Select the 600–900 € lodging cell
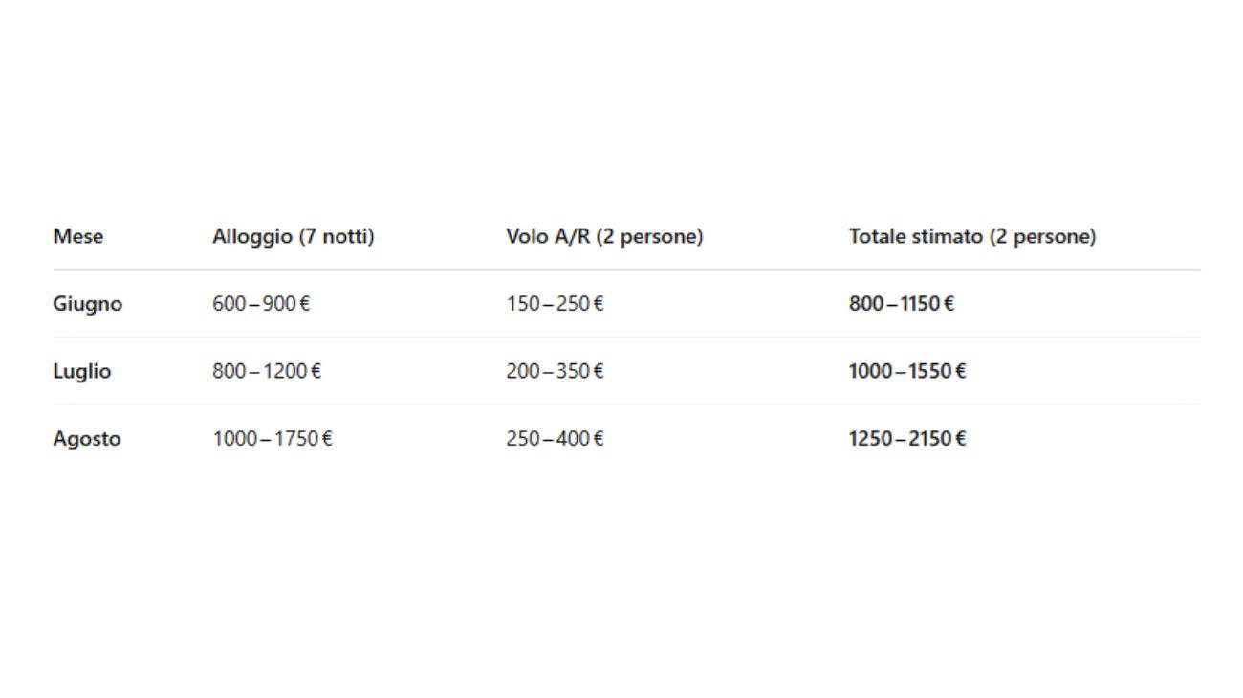The height and width of the screenshot is (698, 1243). click(x=261, y=304)
